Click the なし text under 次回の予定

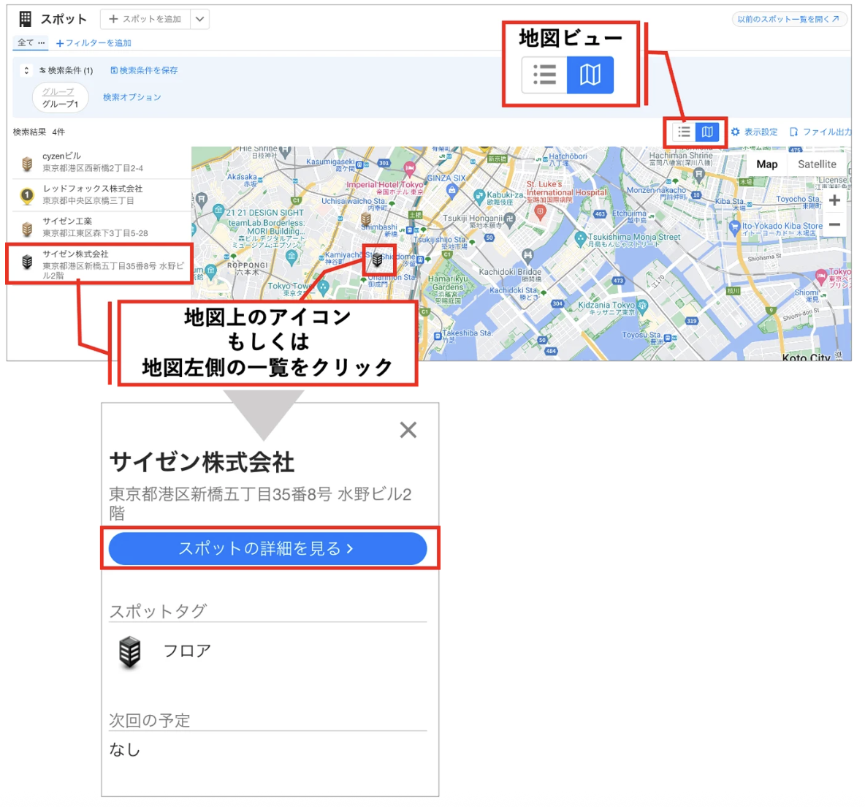(125, 749)
